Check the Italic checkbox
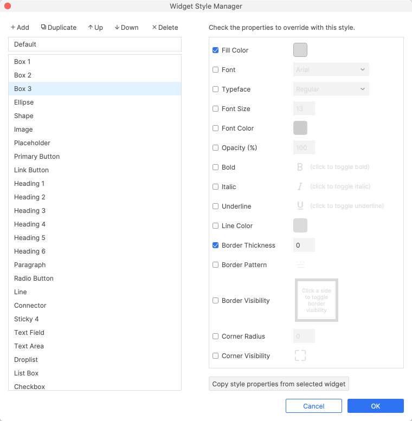The height and width of the screenshot is (421, 412). [x=215, y=186]
